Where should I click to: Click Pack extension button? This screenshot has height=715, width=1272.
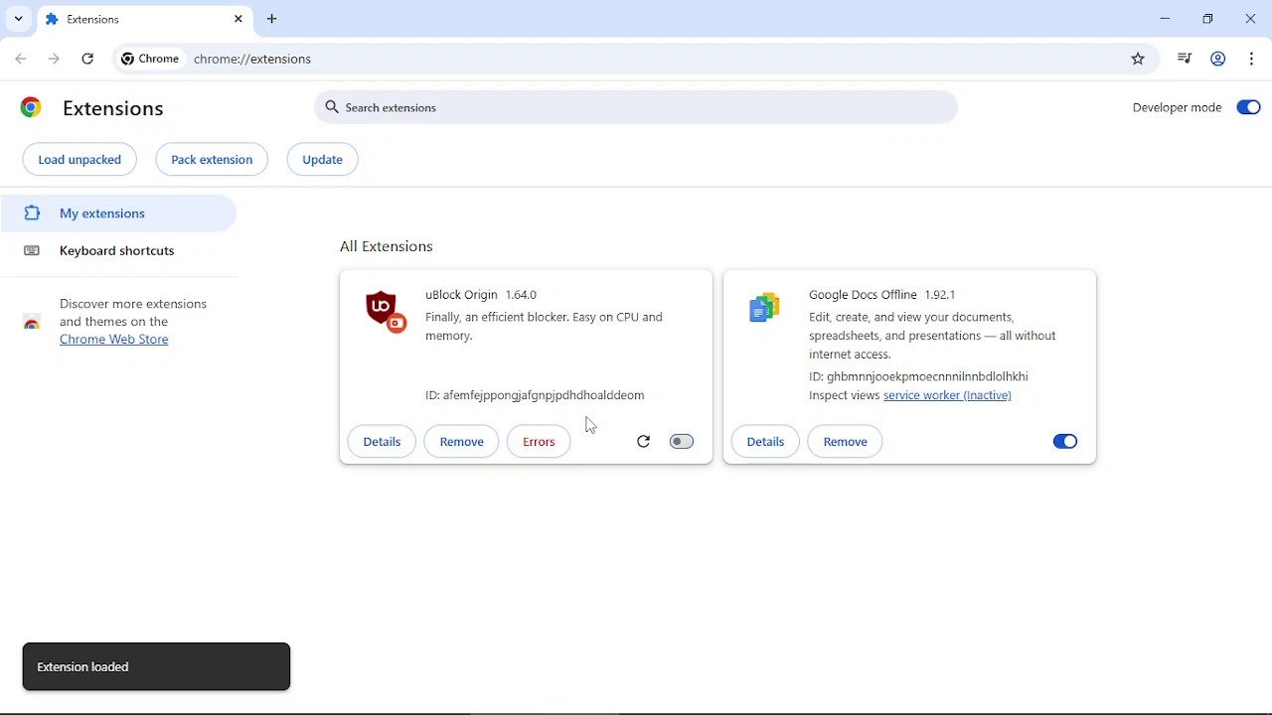point(212,159)
